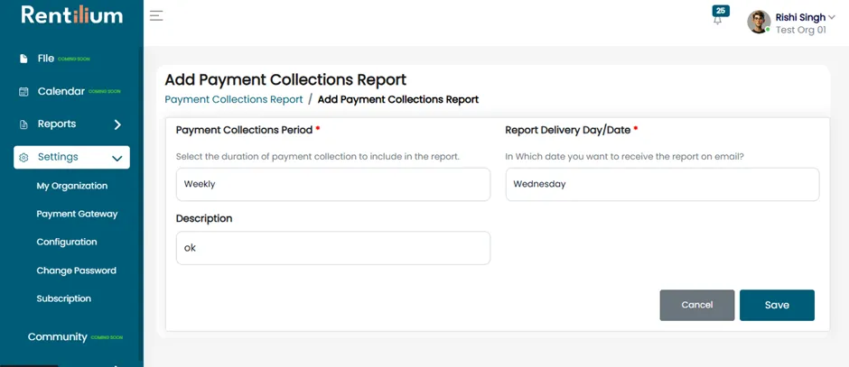Expand the Rishi Singh user dropdown arrow

[x=832, y=17]
